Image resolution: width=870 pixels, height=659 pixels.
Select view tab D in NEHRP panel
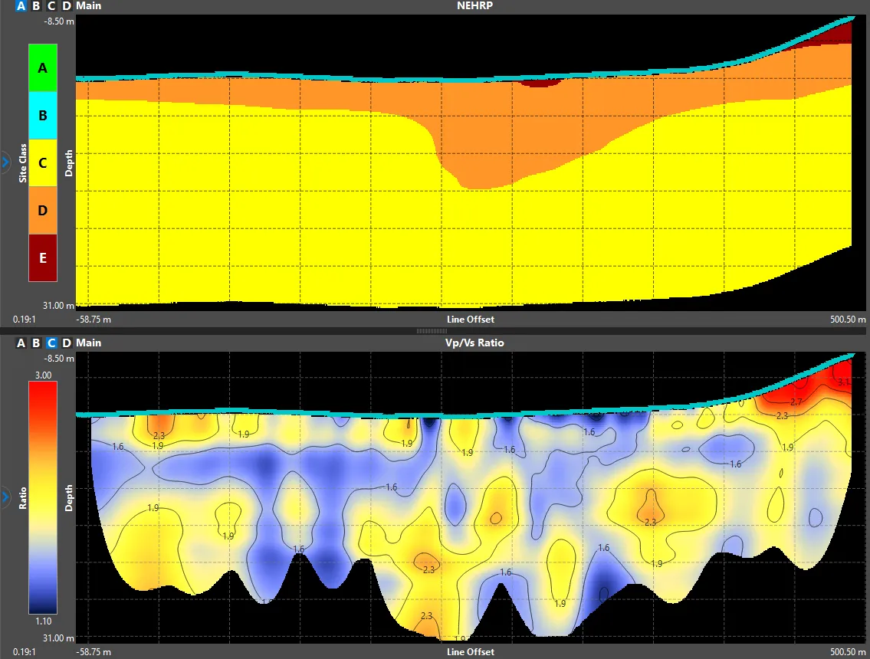(67, 6)
